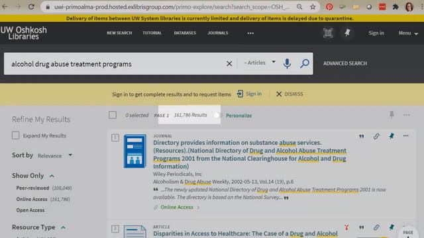This screenshot has height=238, width=424.
Task: Filter by Online Access facet
Action: pyautogui.click(x=32, y=199)
